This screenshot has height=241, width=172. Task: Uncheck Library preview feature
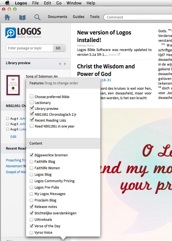click(x=31, y=108)
